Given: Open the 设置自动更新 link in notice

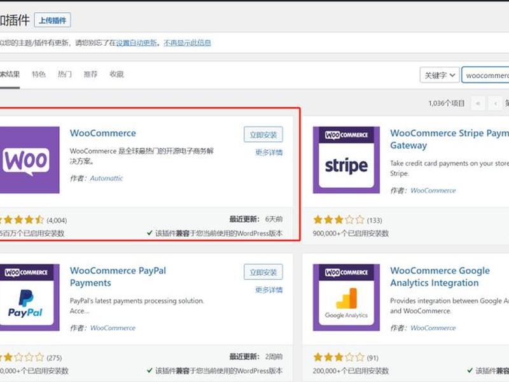Looking at the screenshot, I should click(137, 43).
